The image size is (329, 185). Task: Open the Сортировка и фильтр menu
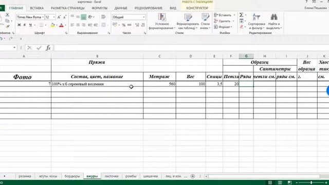(257, 22)
